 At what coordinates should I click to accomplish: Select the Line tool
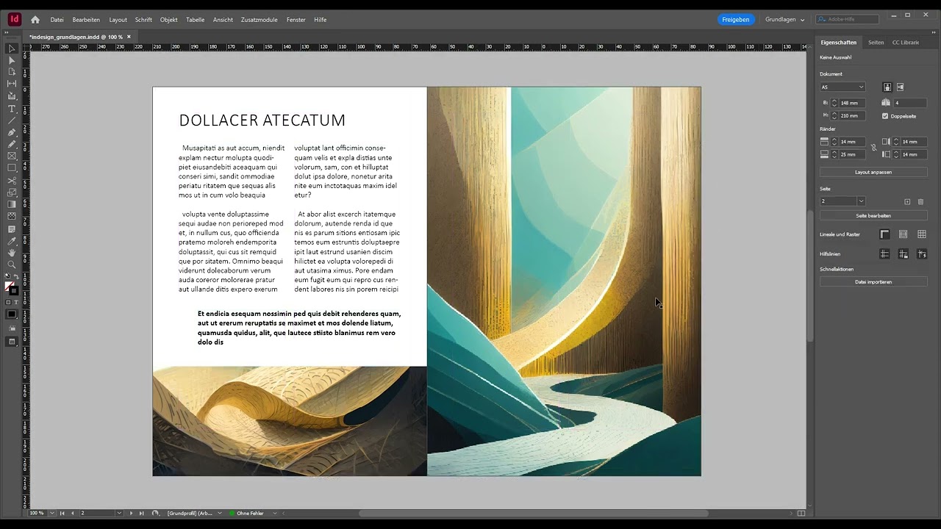pos(12,120)
